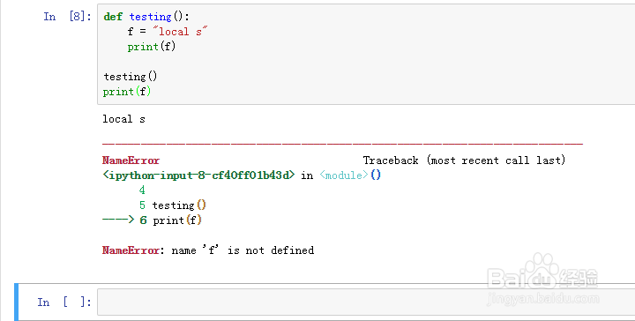Click the ipython-input-8-cf40ff01b43d reference
This screenshot has height=321, width=635.
click(198, 175)
